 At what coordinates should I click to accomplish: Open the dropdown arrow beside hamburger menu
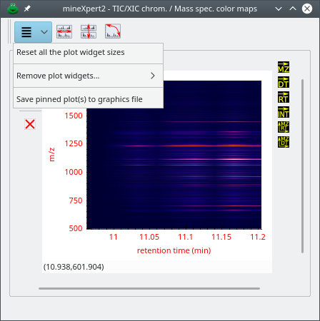coord(44,32)
